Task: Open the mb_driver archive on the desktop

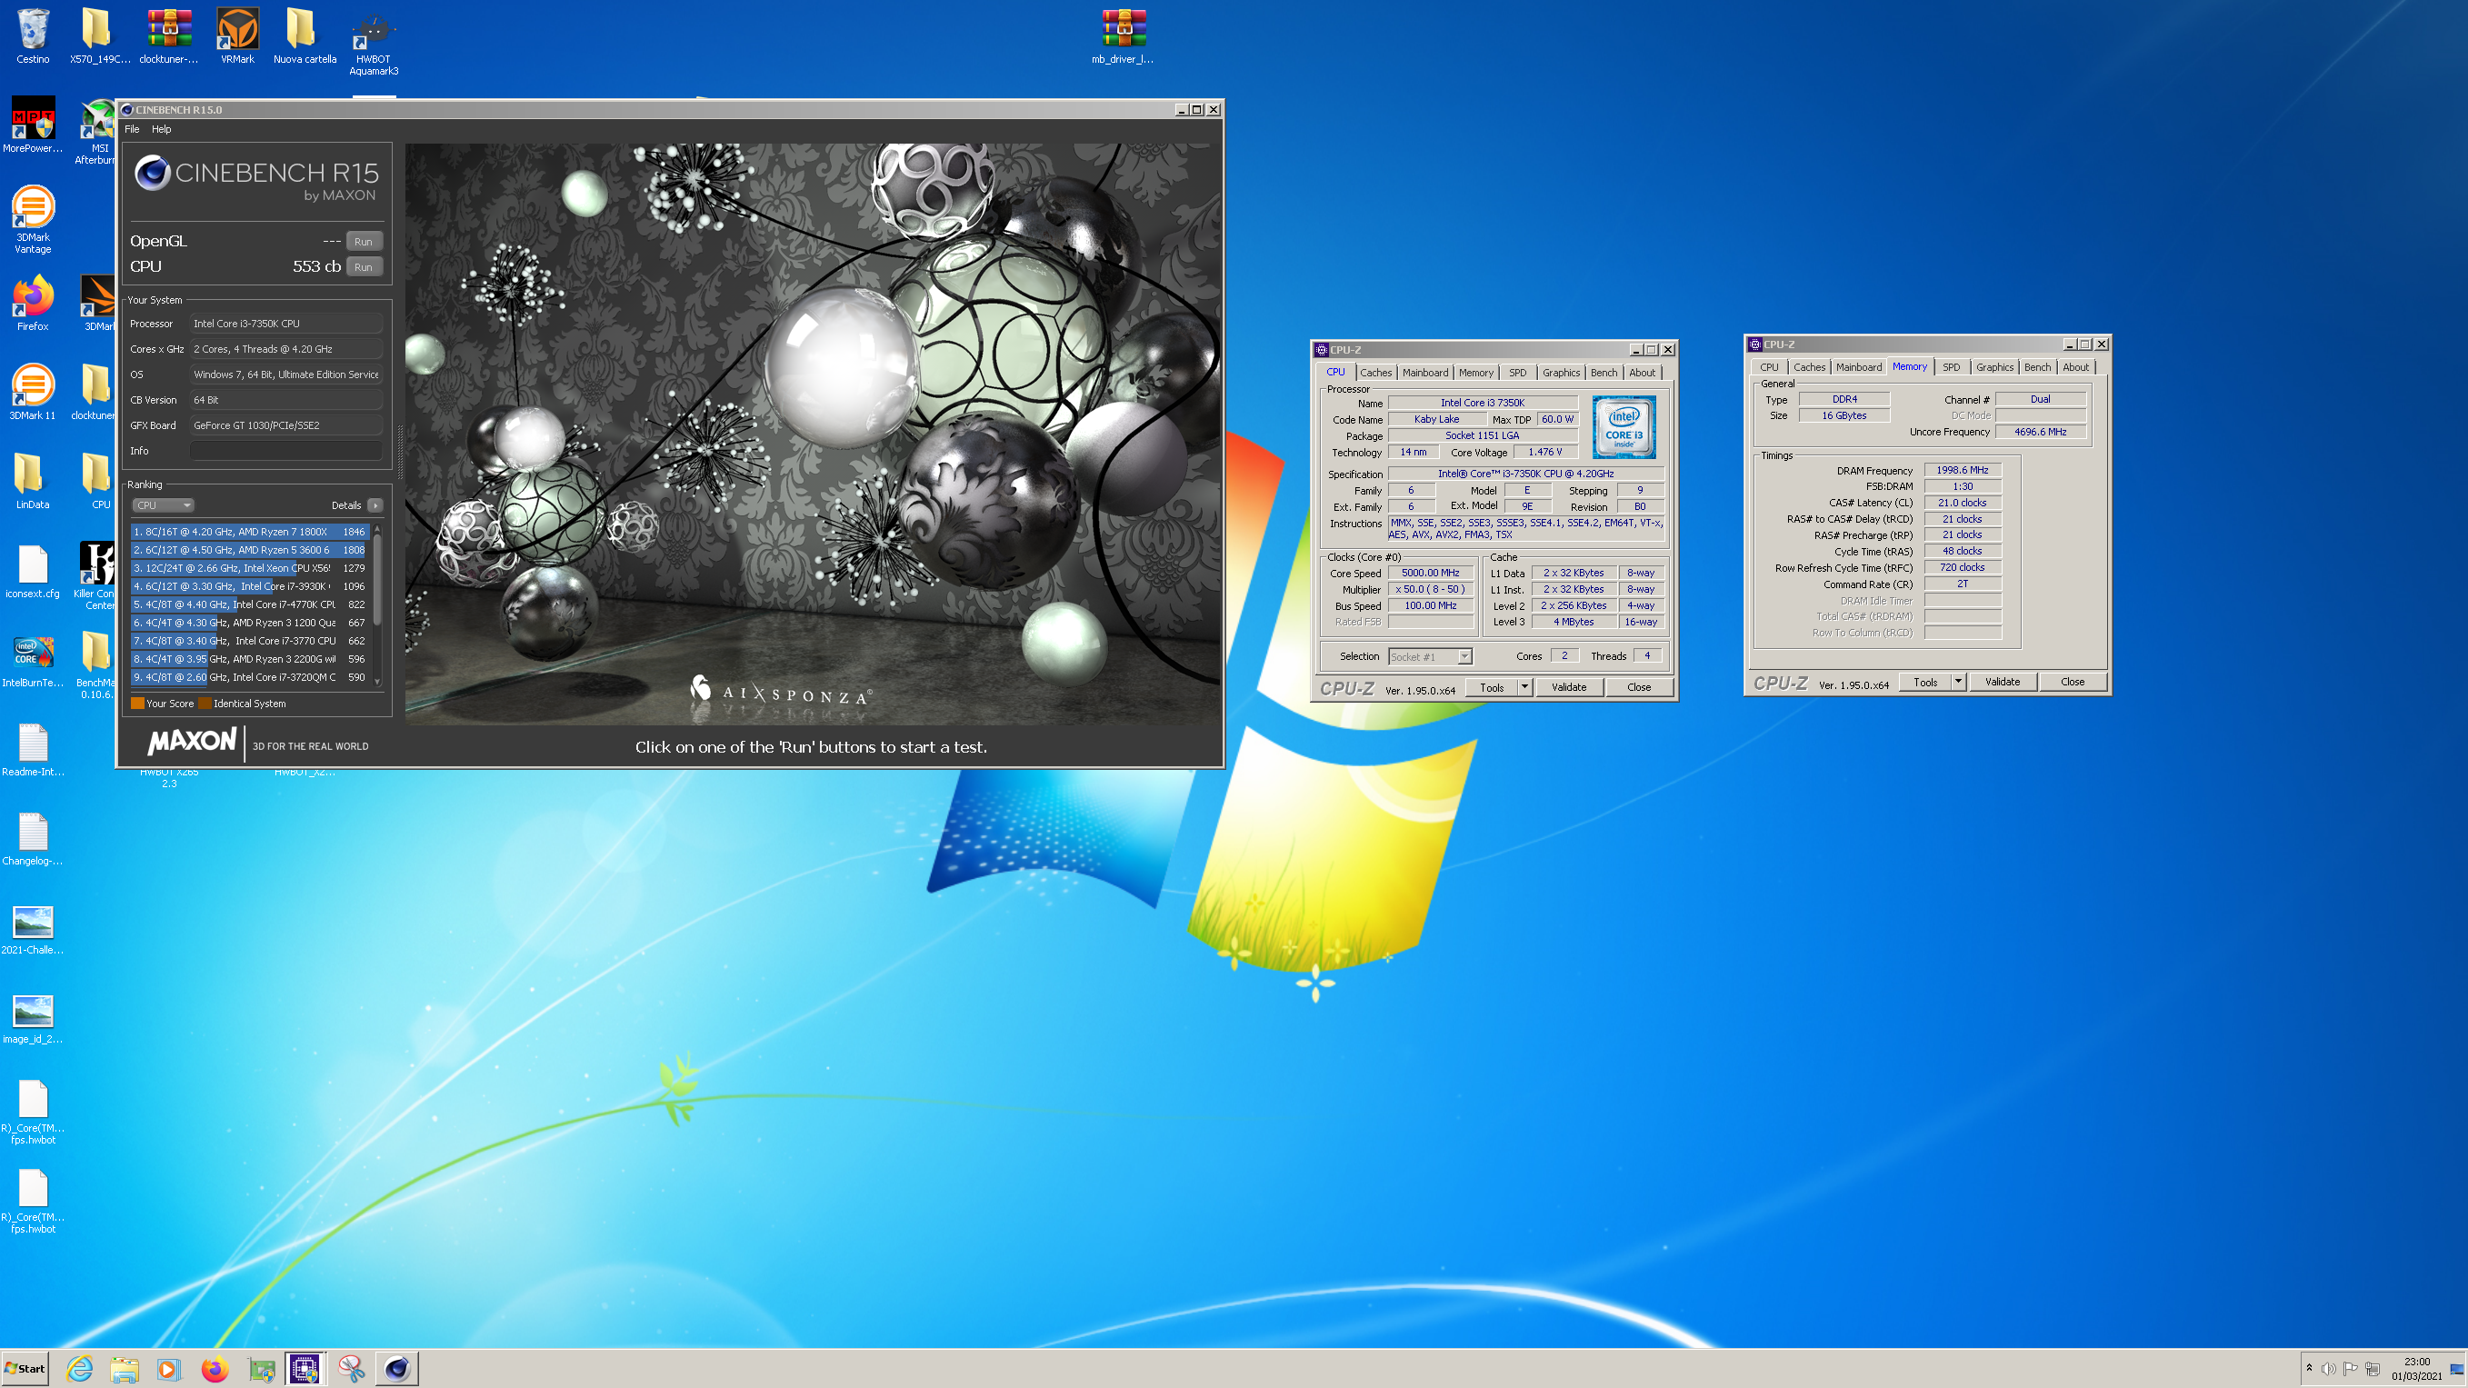Action: click(1123, 36)
